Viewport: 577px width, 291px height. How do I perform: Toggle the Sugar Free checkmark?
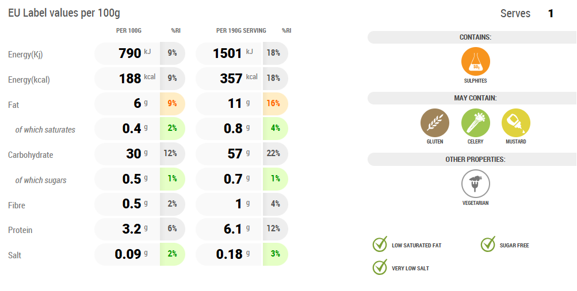pyautogui.click(x=488, y=245)
